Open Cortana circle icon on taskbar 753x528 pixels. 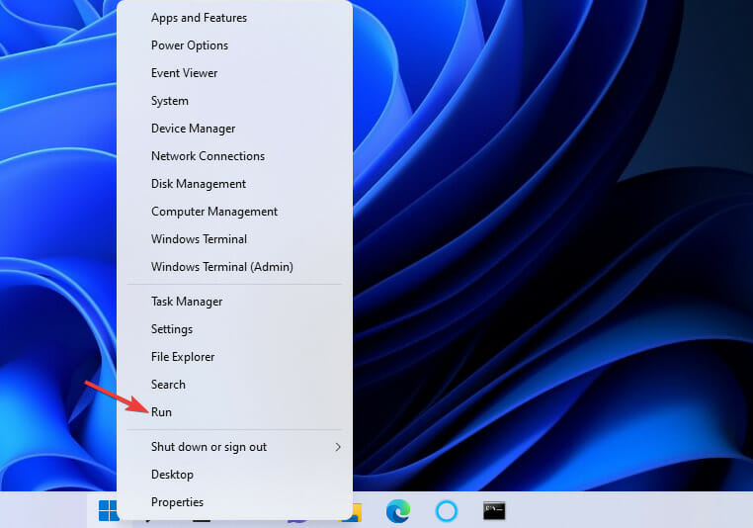[x=446, y=511]
